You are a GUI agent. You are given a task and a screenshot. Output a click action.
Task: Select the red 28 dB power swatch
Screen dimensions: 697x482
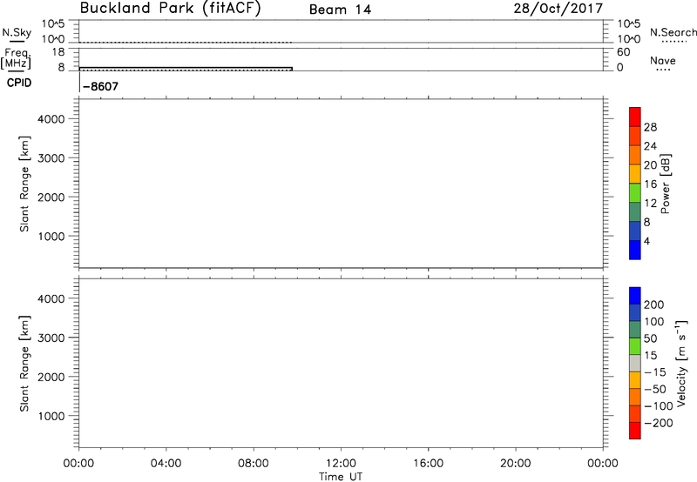pyautogui.click(x=635, y=117)
